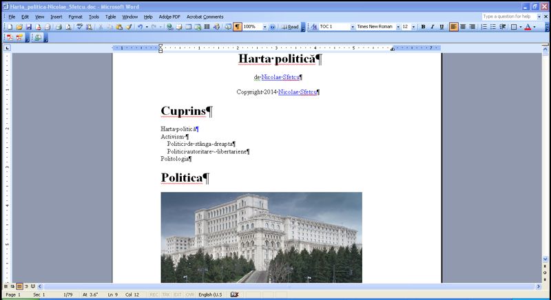551x300 pixels.
Task: Expand the undo history arrow
Action: [x=147, y=27]
